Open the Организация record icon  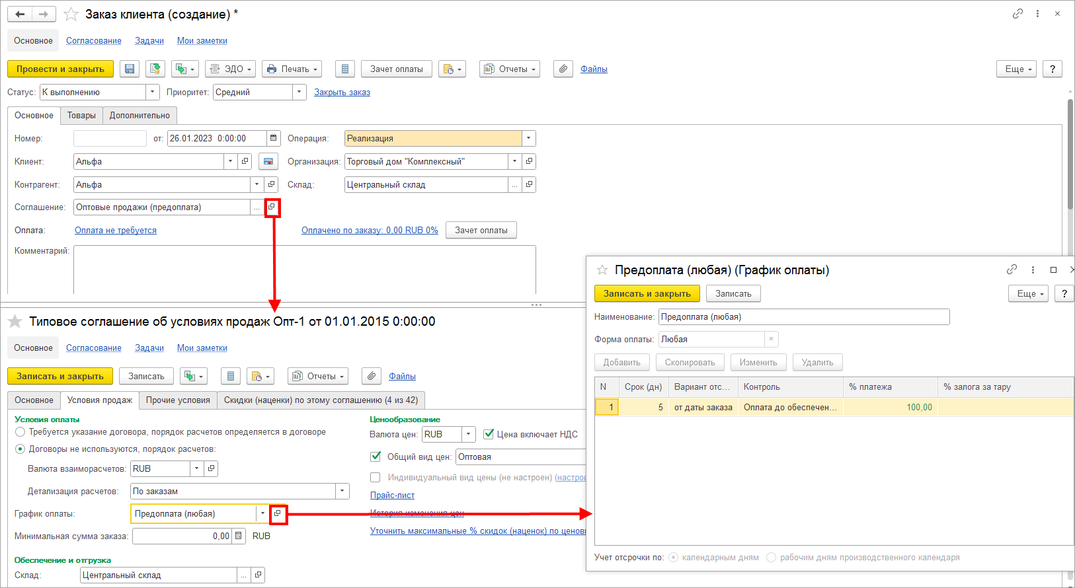click(x=529, y=161)
